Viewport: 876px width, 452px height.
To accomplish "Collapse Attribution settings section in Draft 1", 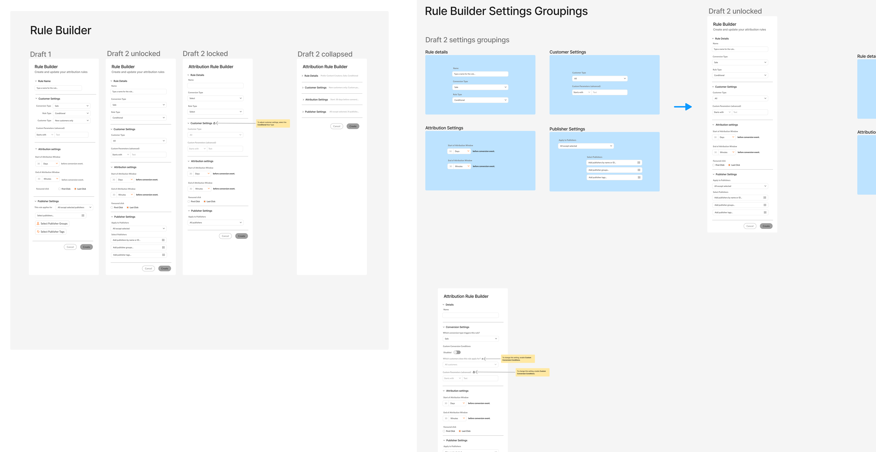I will 36,149.
